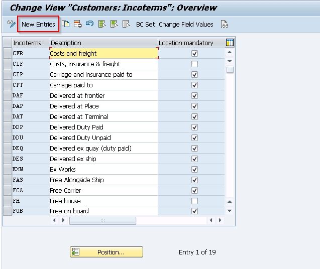Image resolution: width=320 pixels, height=269 pixels.
Task: Click 'Costs, insurance & freight' description field
Action: pos(104,64)
